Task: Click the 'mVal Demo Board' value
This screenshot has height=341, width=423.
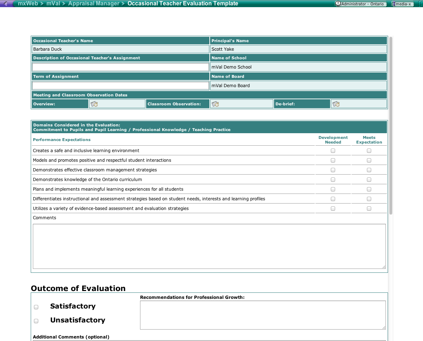Action: pyautogui.click(x=231, y=85)
